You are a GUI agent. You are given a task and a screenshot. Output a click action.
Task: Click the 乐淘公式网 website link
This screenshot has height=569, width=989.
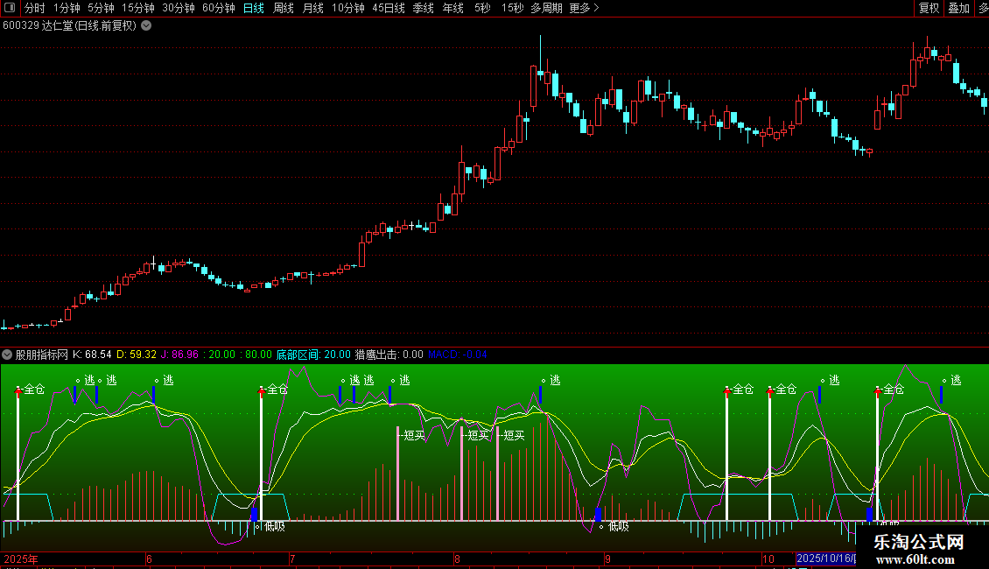pyautogui.click(x=919, y=544)
